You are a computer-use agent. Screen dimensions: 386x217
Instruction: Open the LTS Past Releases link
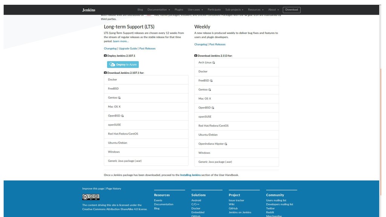[x=147, y=49]
